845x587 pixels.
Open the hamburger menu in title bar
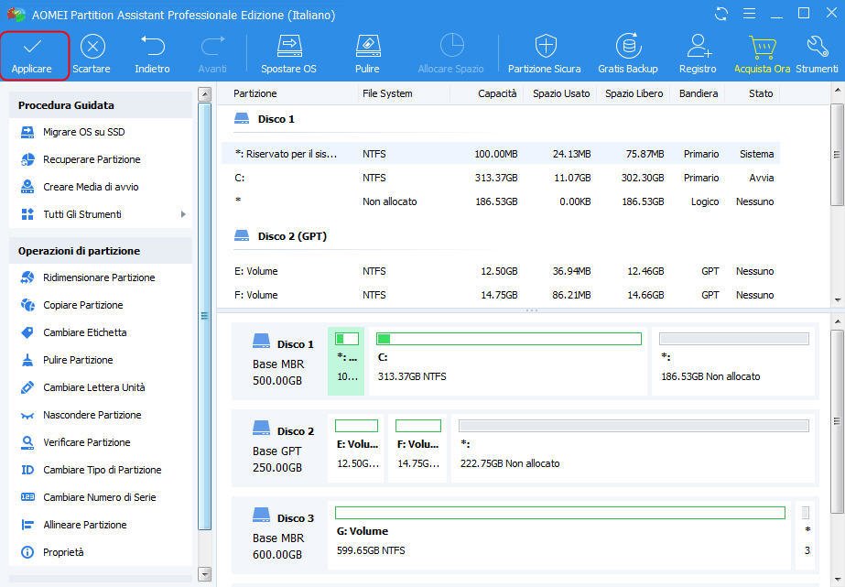[x=749, y=14]
